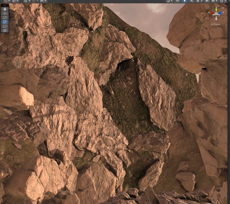
Task: Toggle hidden objects visibility eye icon
Action: point(207,1)
